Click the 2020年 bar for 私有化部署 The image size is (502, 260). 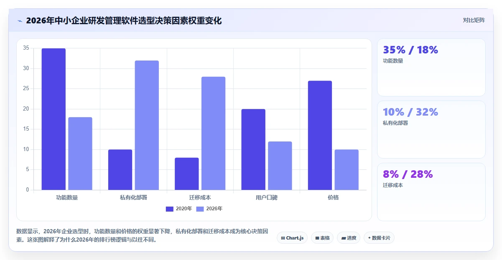pos(120,170)
